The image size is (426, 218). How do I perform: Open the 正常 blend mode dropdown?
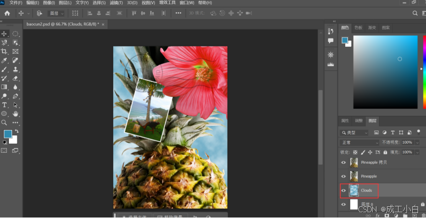(x=359, y=143)
